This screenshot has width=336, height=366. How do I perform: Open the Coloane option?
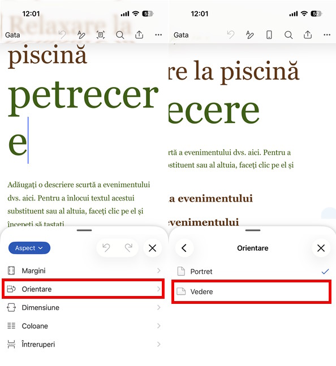coord(84,326)
